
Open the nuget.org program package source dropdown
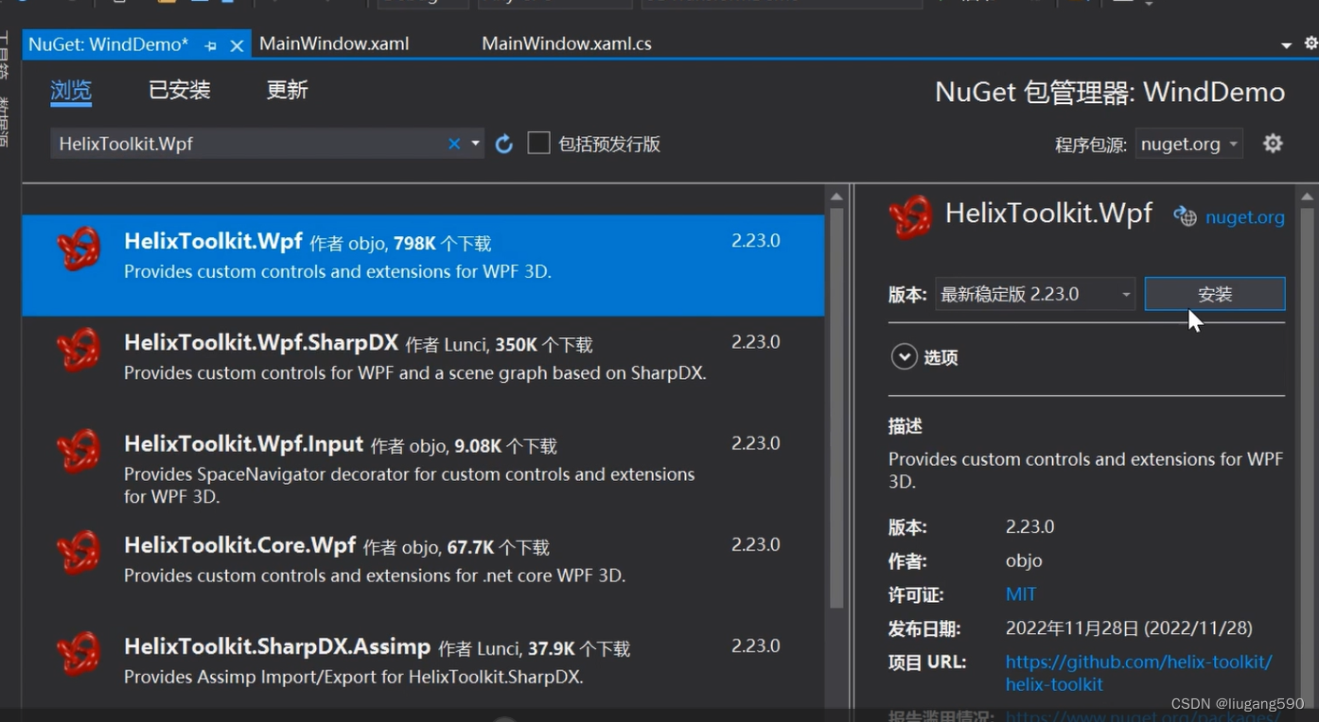1188,143
